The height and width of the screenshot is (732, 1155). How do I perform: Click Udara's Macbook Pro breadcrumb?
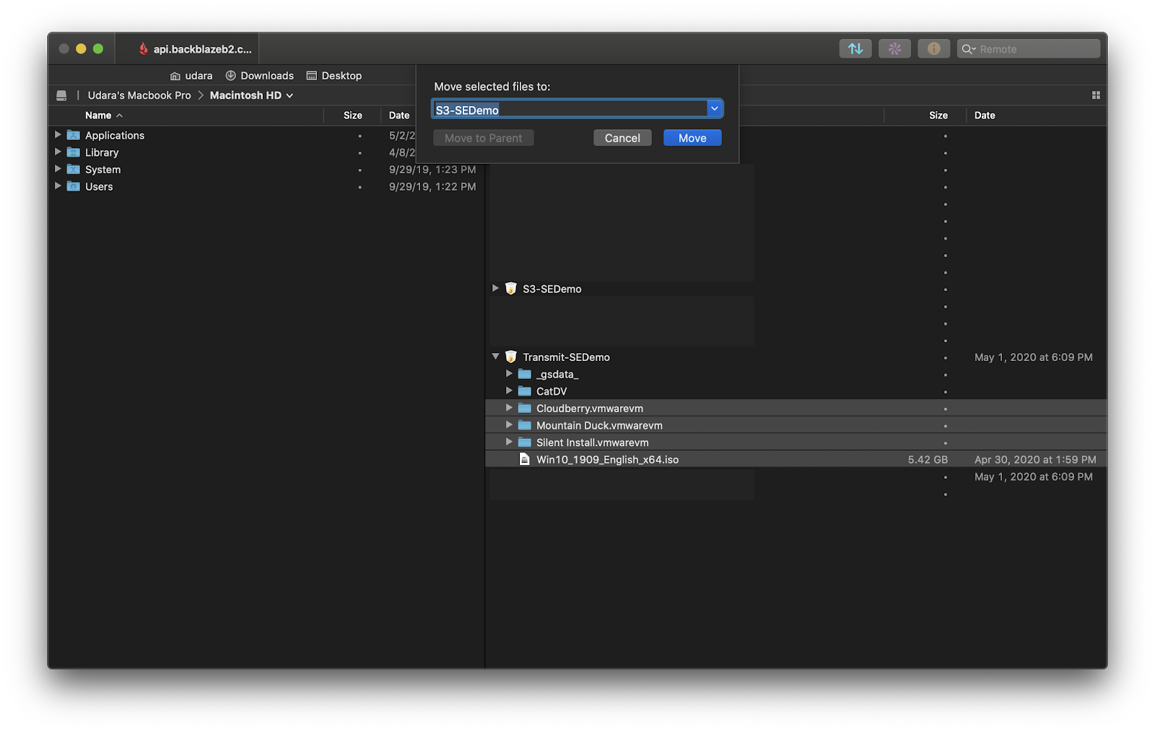[x=139, y=95]
